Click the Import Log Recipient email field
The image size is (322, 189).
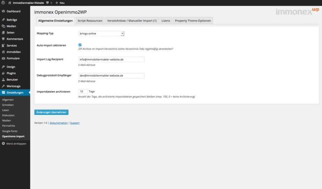tap(111, 59)
